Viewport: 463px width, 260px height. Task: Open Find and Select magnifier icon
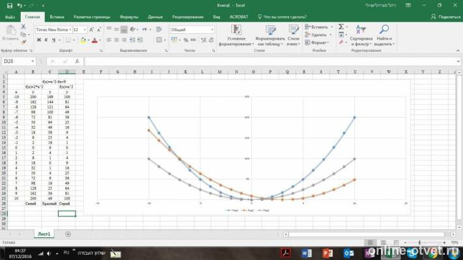click(x=384, y=29)
